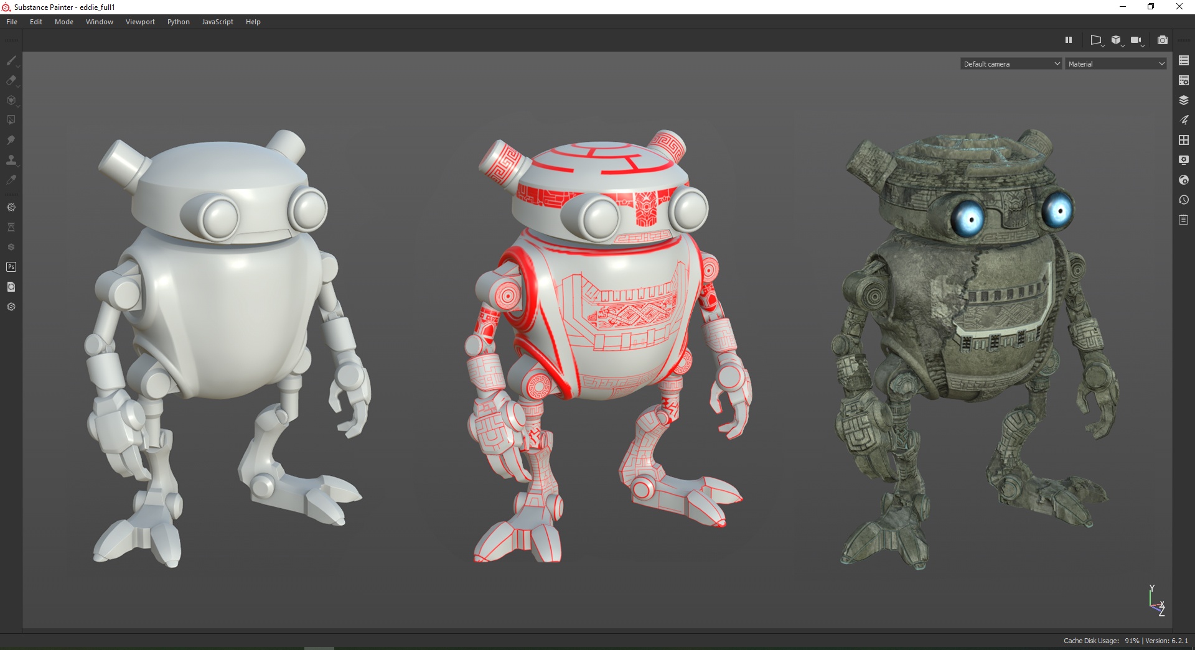The image size is (1195, 650).
Task: Open the Material channel dropdown
Action: [1116, 63]
